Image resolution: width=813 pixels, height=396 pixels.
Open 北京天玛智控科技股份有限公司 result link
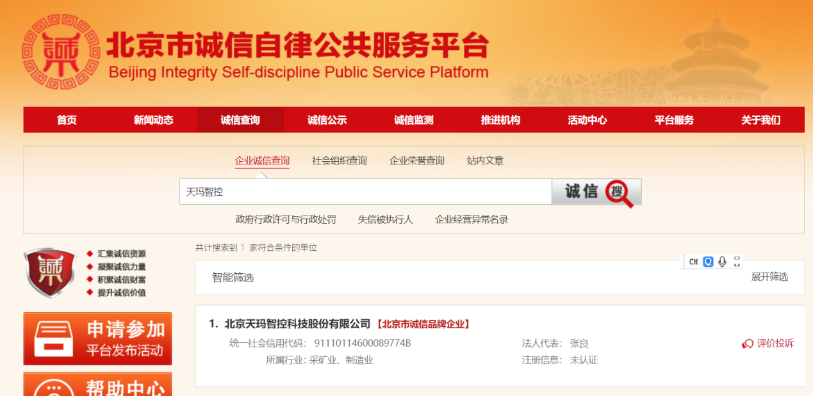[x=298, y=324]
